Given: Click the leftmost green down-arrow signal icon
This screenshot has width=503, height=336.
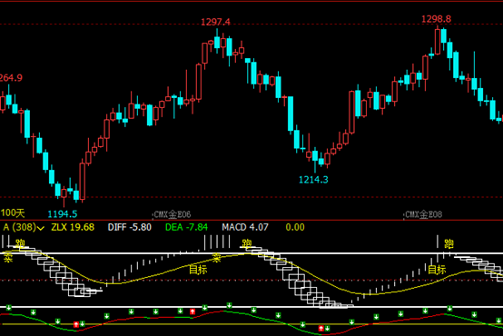Looking at the screenshot, I should click(9, 308).
